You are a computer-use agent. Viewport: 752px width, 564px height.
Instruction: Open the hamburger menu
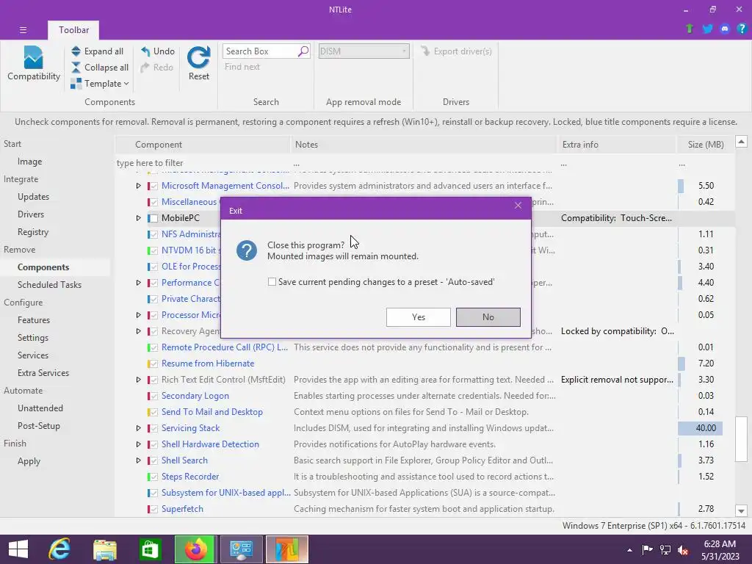click(23, 30)
